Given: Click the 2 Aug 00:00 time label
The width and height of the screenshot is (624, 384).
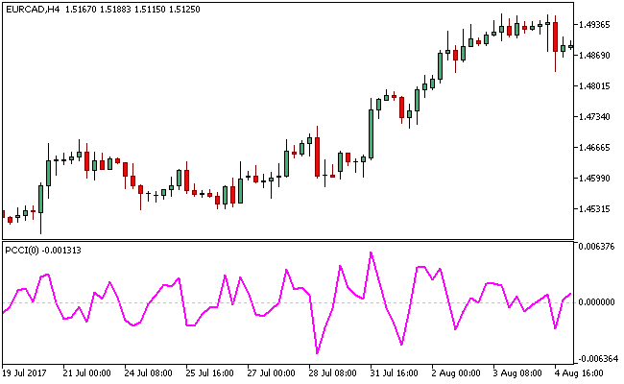Looking at the screenshot, I should 456,373.
